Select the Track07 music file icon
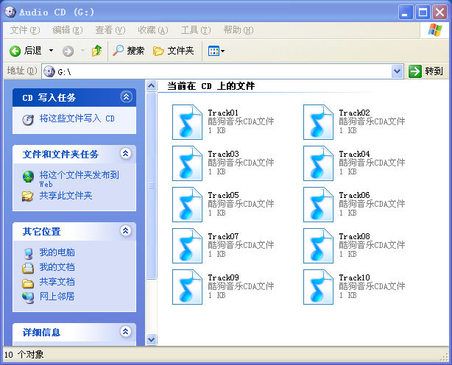 (x=188, y=246)
